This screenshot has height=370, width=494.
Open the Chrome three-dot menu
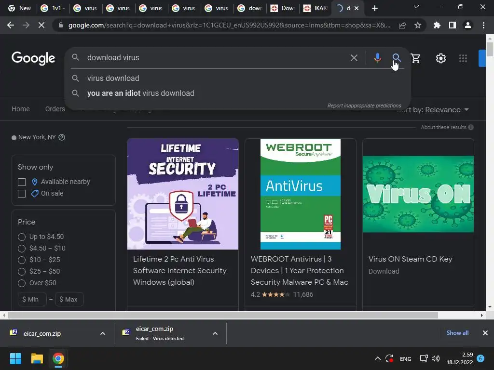483,25
